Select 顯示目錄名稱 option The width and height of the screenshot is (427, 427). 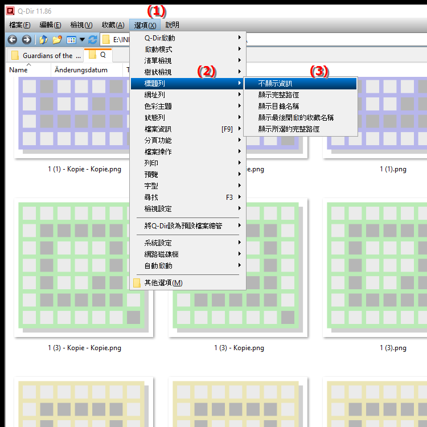tap(301, 106)
